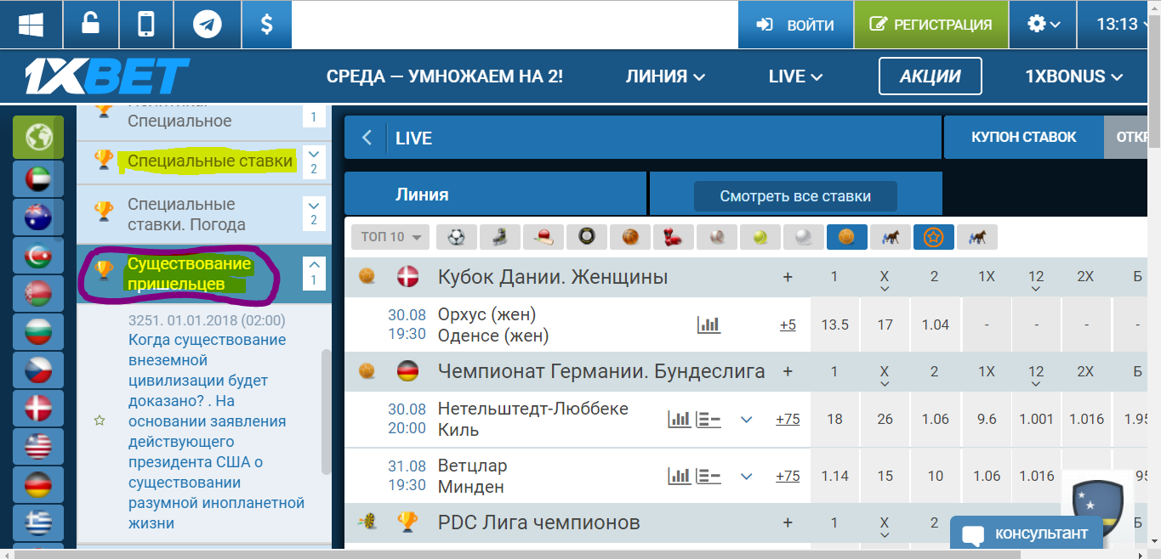Screen dimensions: 1161x559
Task: Open the ТОП 10 dropdown
Action: coord(390,237)
